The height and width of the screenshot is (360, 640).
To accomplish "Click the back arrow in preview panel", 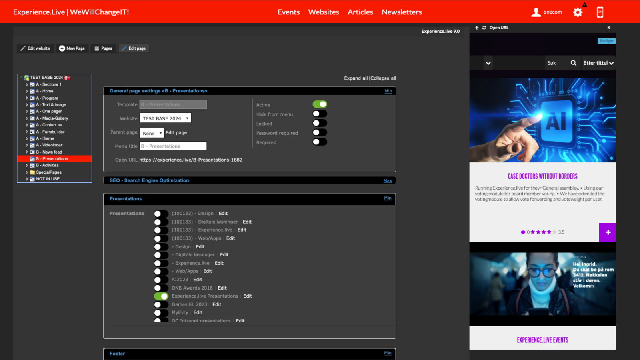I will pos(477,28).
